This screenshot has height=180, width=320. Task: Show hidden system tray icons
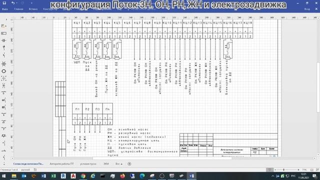click(273, 176)
